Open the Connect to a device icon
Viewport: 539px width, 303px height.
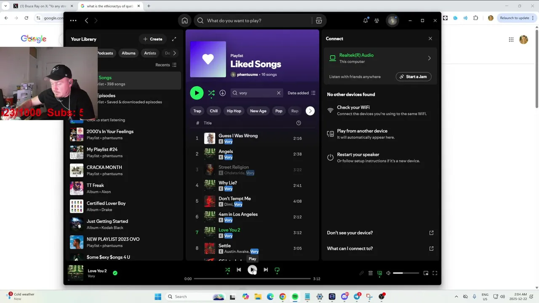pyautogui.click(x=379, y=273)
